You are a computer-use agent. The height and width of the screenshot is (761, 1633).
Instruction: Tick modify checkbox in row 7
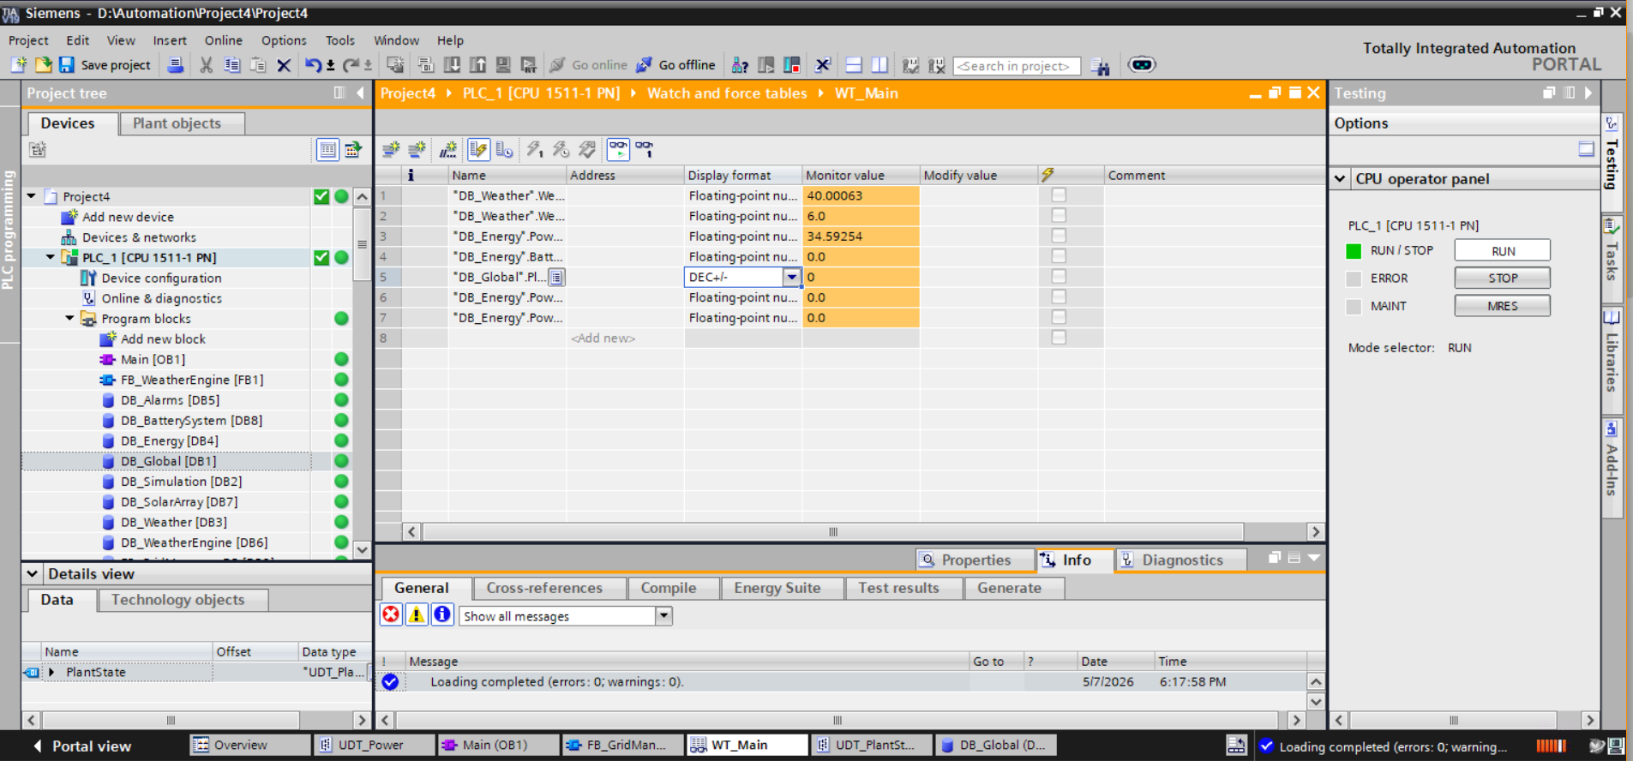[1059, 317]
